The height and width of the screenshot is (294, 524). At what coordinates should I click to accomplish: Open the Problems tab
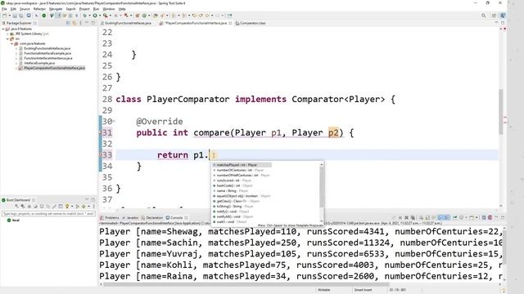point(110,218)
